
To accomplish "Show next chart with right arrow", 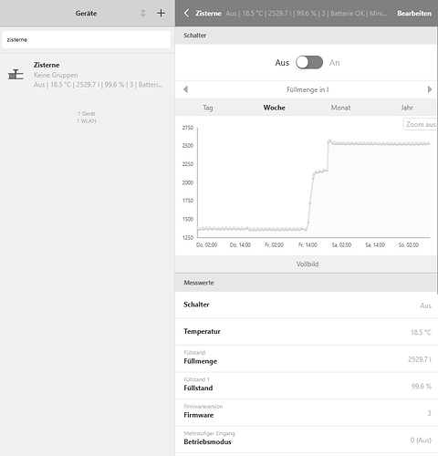I will [430, 89].
